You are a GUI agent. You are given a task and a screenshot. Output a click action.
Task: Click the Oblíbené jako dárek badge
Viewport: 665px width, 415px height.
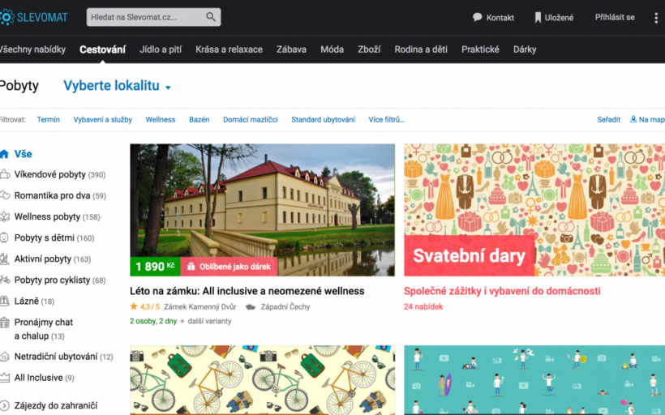[x=229, y=267]
